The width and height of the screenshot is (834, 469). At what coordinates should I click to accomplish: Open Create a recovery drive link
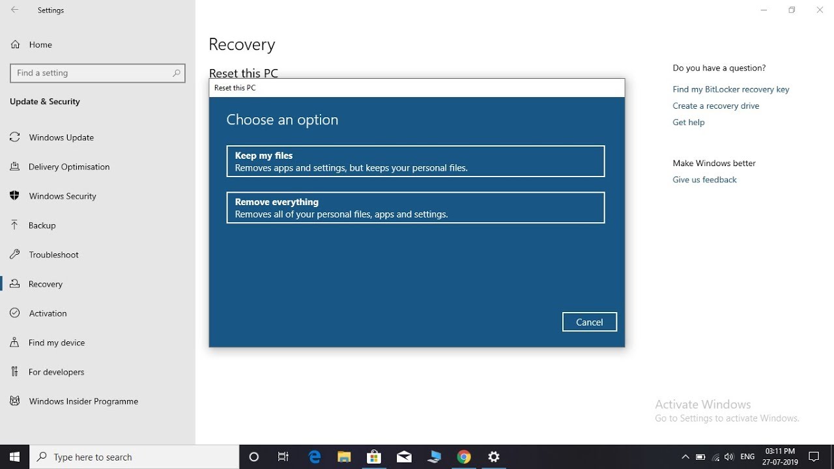(x=716, y=106)
